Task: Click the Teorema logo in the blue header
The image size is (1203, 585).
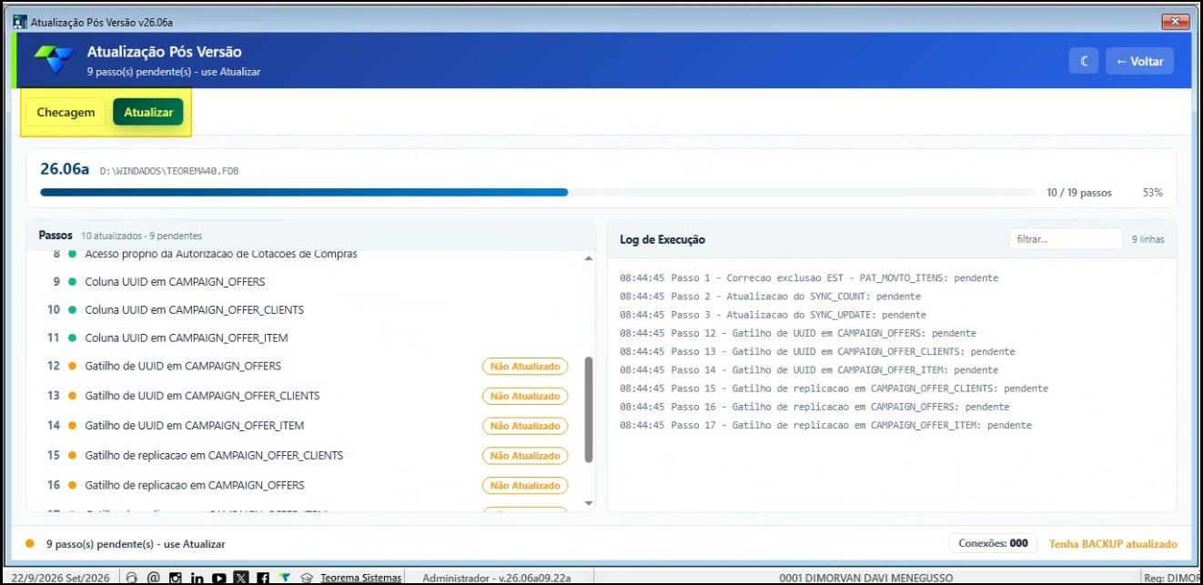Action: click(x=54, y=61)
